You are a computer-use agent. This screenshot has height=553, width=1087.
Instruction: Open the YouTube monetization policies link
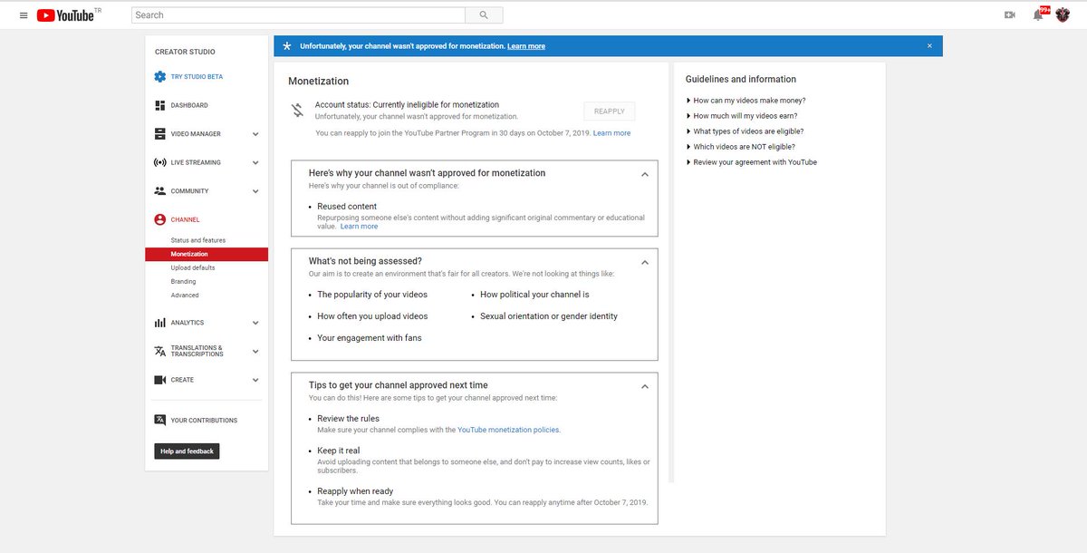[508, 430]
